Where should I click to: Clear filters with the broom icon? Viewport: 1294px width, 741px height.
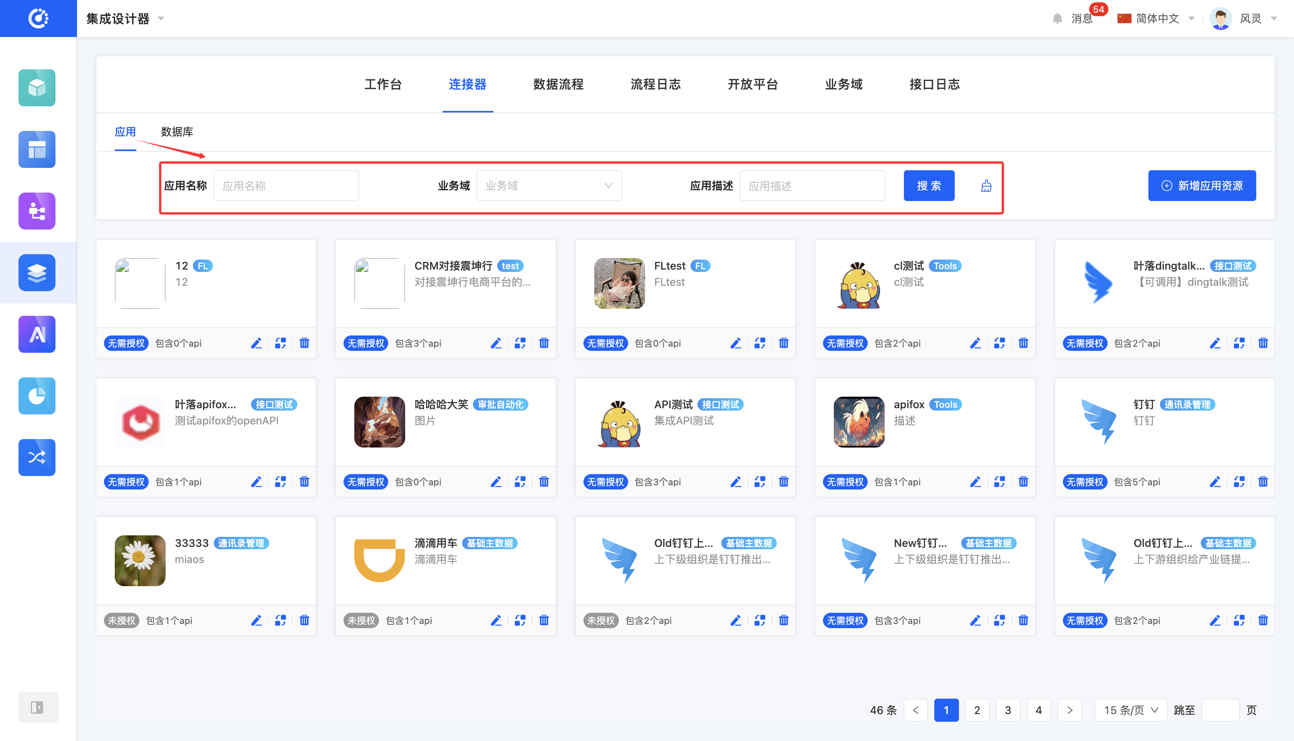pyautogui.click(x=986, y=186)
